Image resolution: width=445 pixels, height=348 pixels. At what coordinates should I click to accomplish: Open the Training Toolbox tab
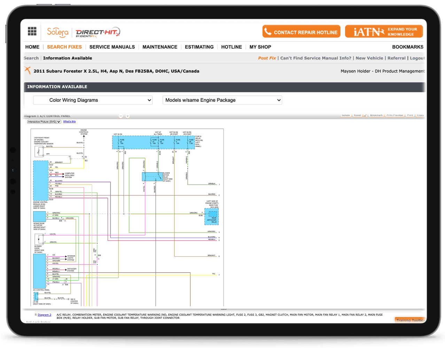pos(411,320)
